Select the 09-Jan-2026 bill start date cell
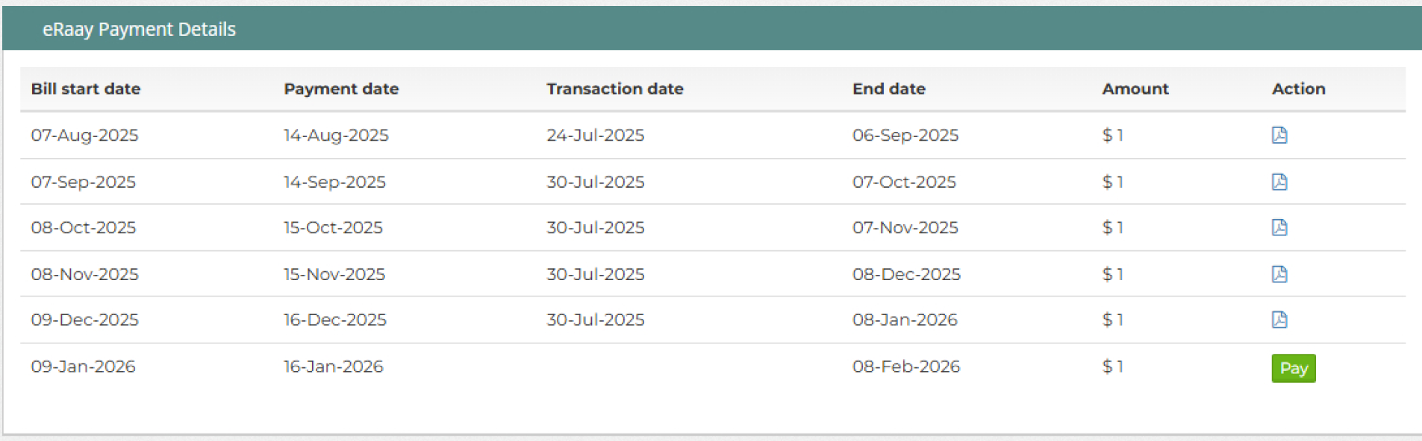Viewport: 1422px width, 441px height. click(x=83, y=367)
